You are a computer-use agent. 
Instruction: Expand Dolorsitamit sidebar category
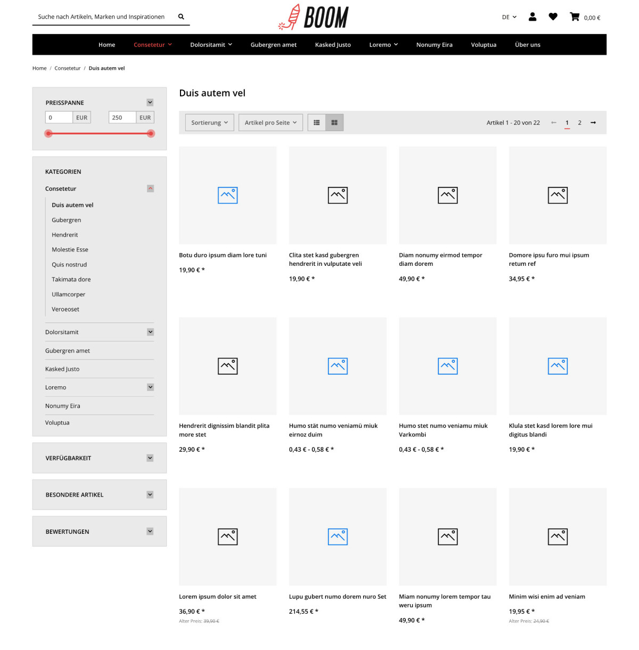[150, 332]
